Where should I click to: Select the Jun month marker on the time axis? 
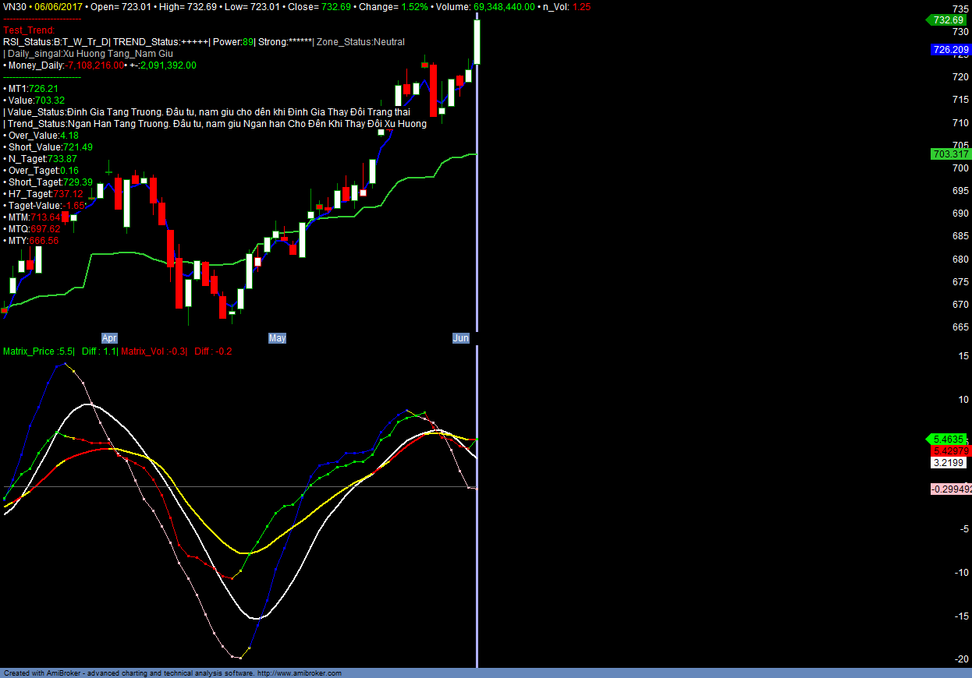tap(461, 338)
